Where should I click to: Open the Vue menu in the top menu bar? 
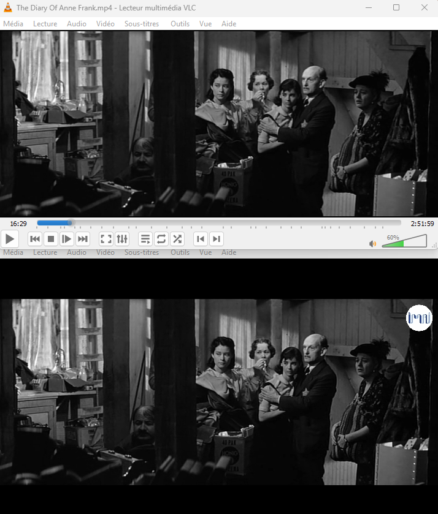pyautogui.click(x=206, y=24)
